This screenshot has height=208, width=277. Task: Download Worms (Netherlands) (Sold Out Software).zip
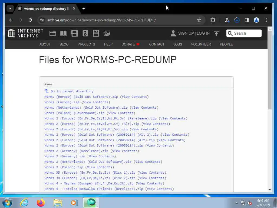86,108
